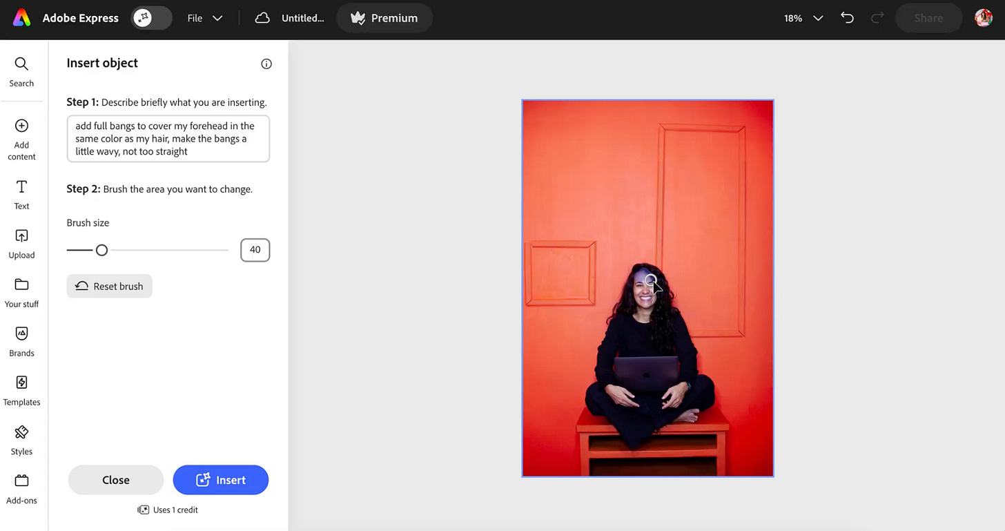Viewport: 1005px width, 531px height.
Task: Click the Insert object panel heading
Action: pyautogui.click(x=102, y=63)
